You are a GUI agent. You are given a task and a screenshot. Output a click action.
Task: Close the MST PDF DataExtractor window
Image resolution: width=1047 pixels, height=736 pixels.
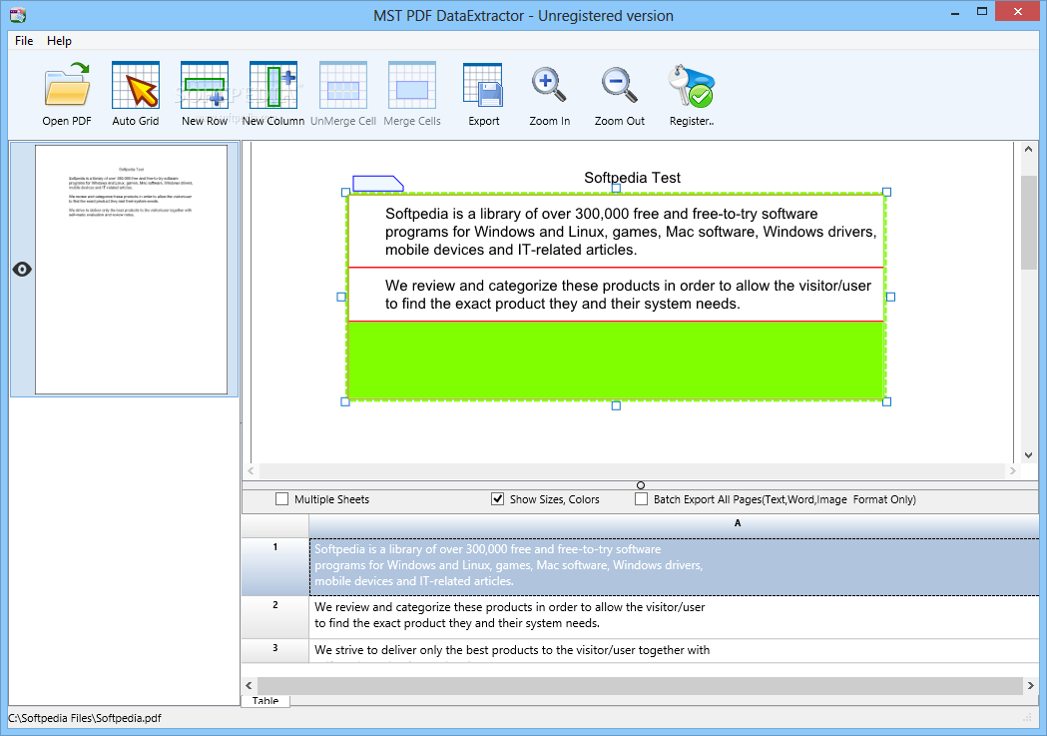[x=1018, y=11]
